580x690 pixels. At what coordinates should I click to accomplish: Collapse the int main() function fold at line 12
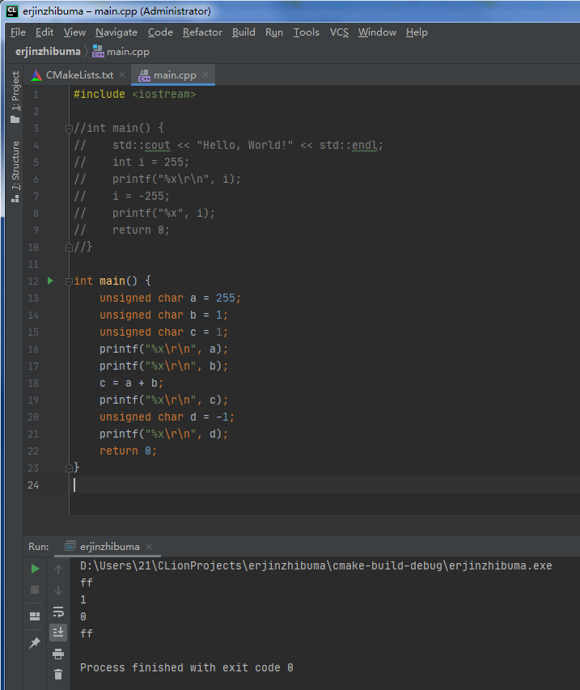click(69, 282)
